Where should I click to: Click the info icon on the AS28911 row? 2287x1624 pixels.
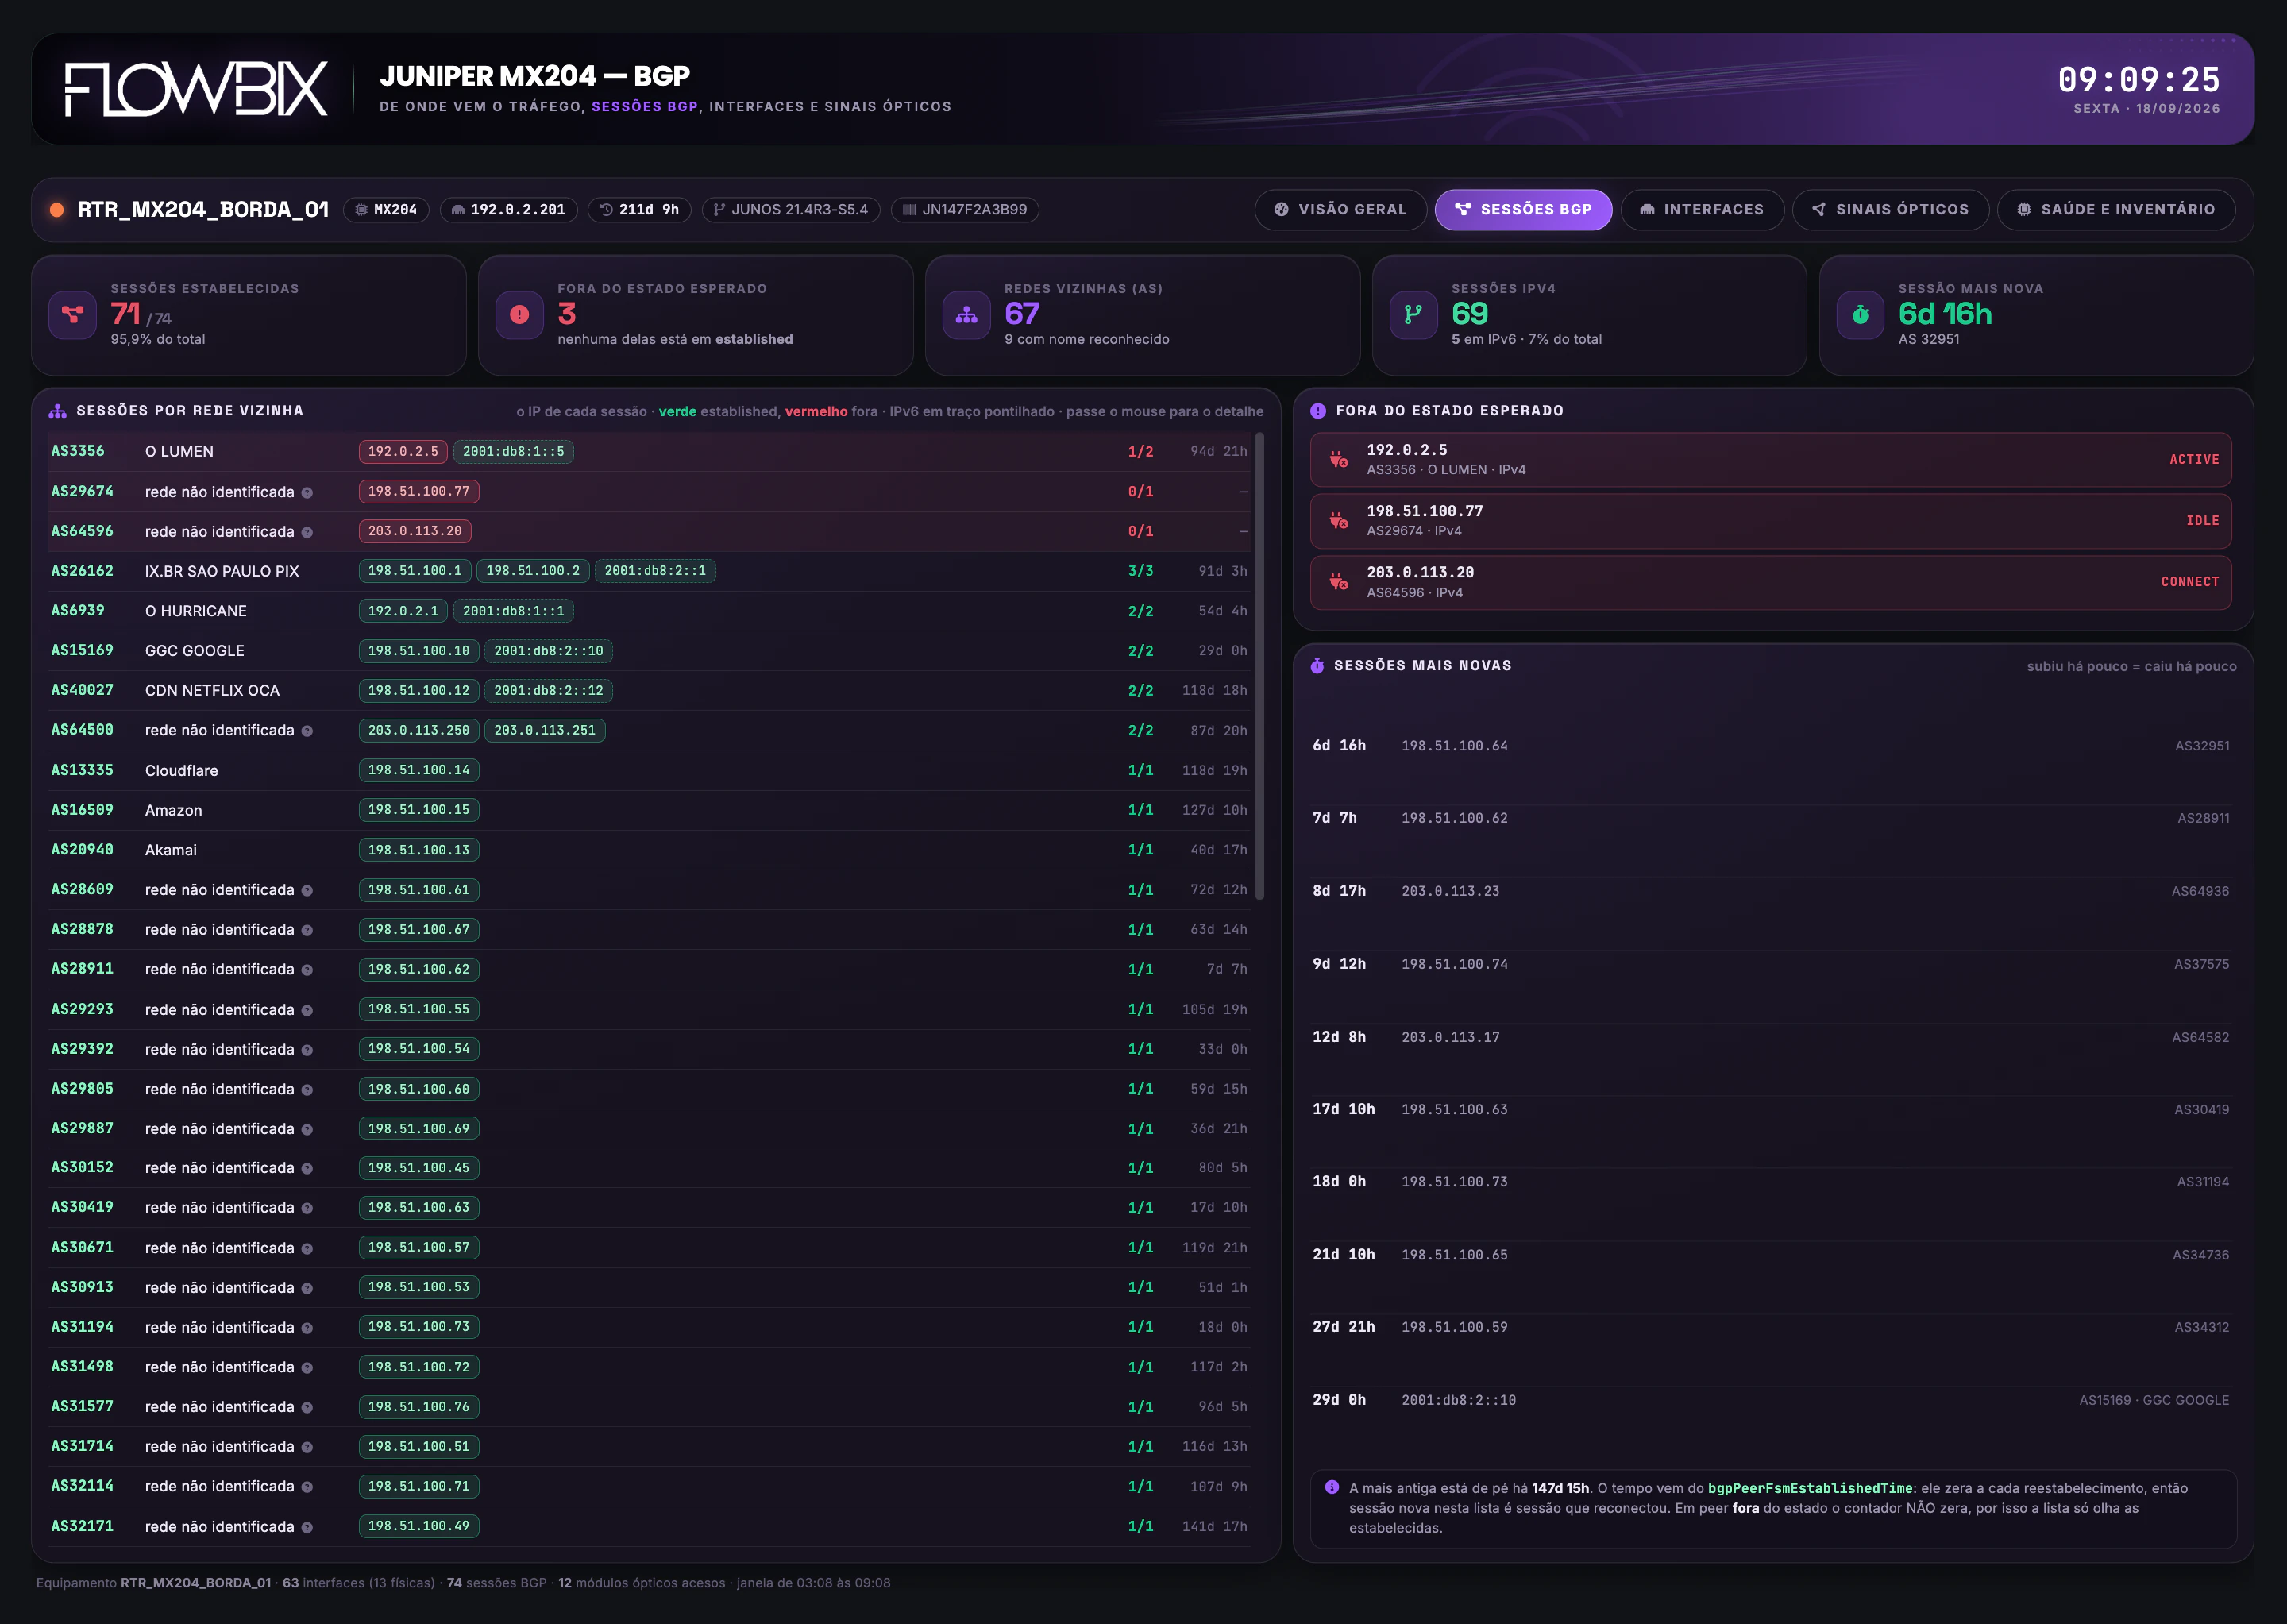click(x=307, y=970)
